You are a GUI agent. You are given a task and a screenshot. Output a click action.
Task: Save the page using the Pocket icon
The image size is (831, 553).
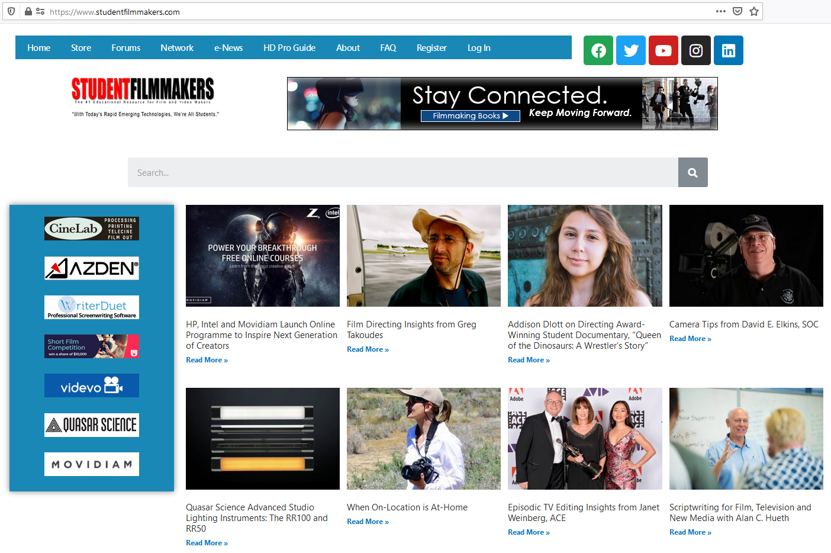pyautogui.click(x=737, y=11)
